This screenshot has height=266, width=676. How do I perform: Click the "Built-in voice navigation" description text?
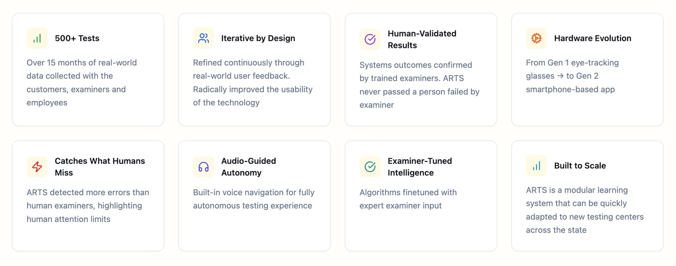coord(253,199)
